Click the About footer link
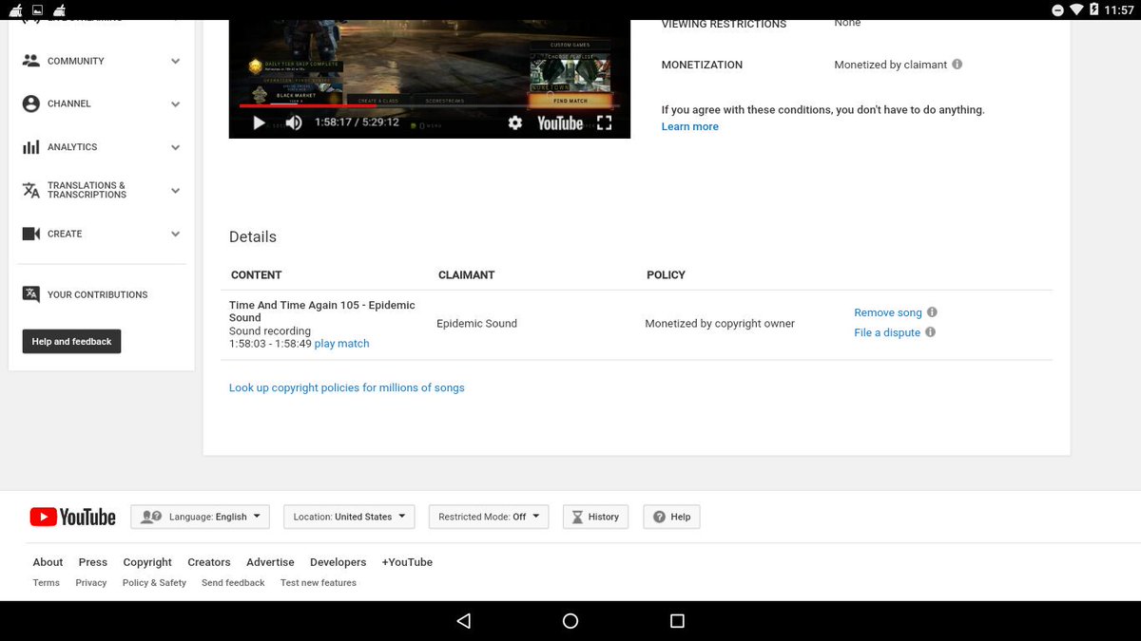This screenshot has width=1141, height=641. [48, 562]
